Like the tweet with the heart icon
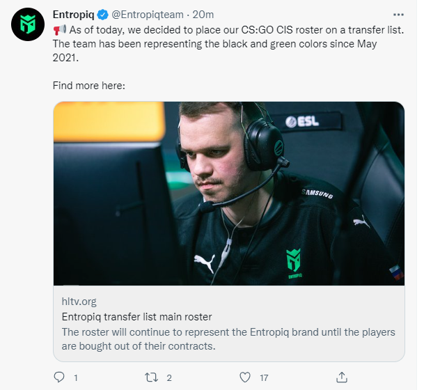 pos(244,377)
